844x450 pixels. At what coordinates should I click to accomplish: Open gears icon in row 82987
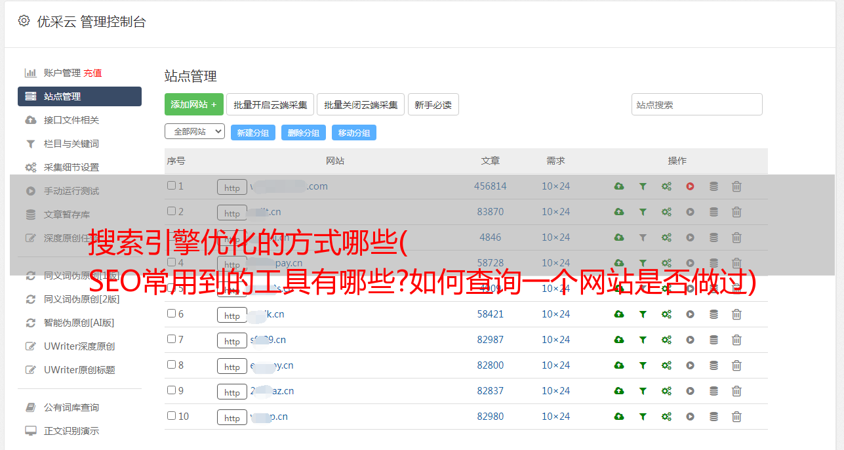[x=666, y=340]
